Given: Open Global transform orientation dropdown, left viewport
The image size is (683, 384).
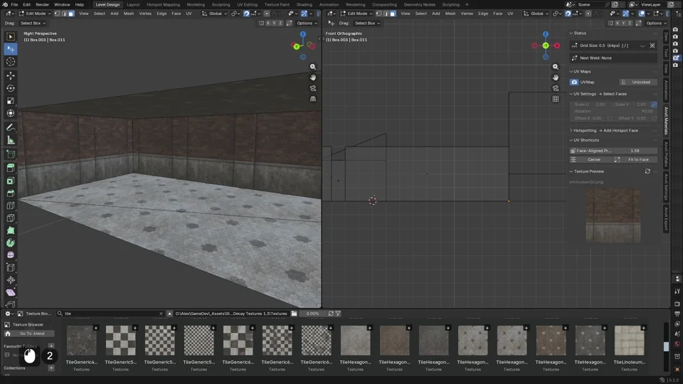Looking at the screenshot, I should (x=214, y=14).
